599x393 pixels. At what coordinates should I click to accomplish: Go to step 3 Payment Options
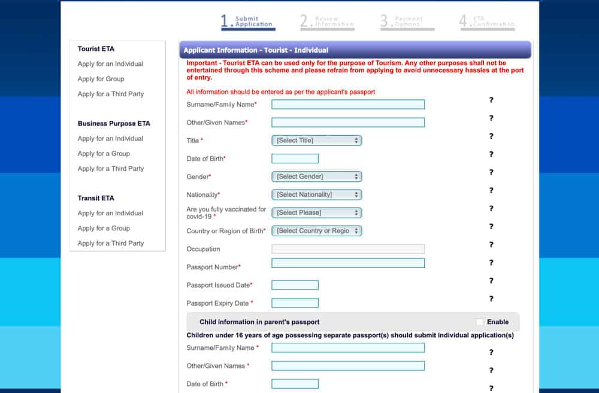(x=407, y=22)
